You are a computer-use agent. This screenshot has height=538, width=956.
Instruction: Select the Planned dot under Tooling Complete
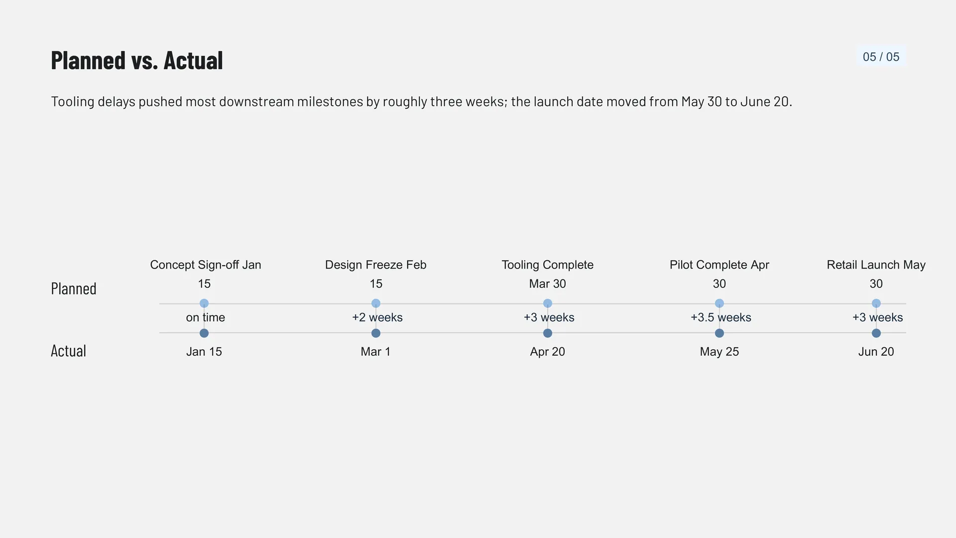pyautogui.click(x=548, y=303)
